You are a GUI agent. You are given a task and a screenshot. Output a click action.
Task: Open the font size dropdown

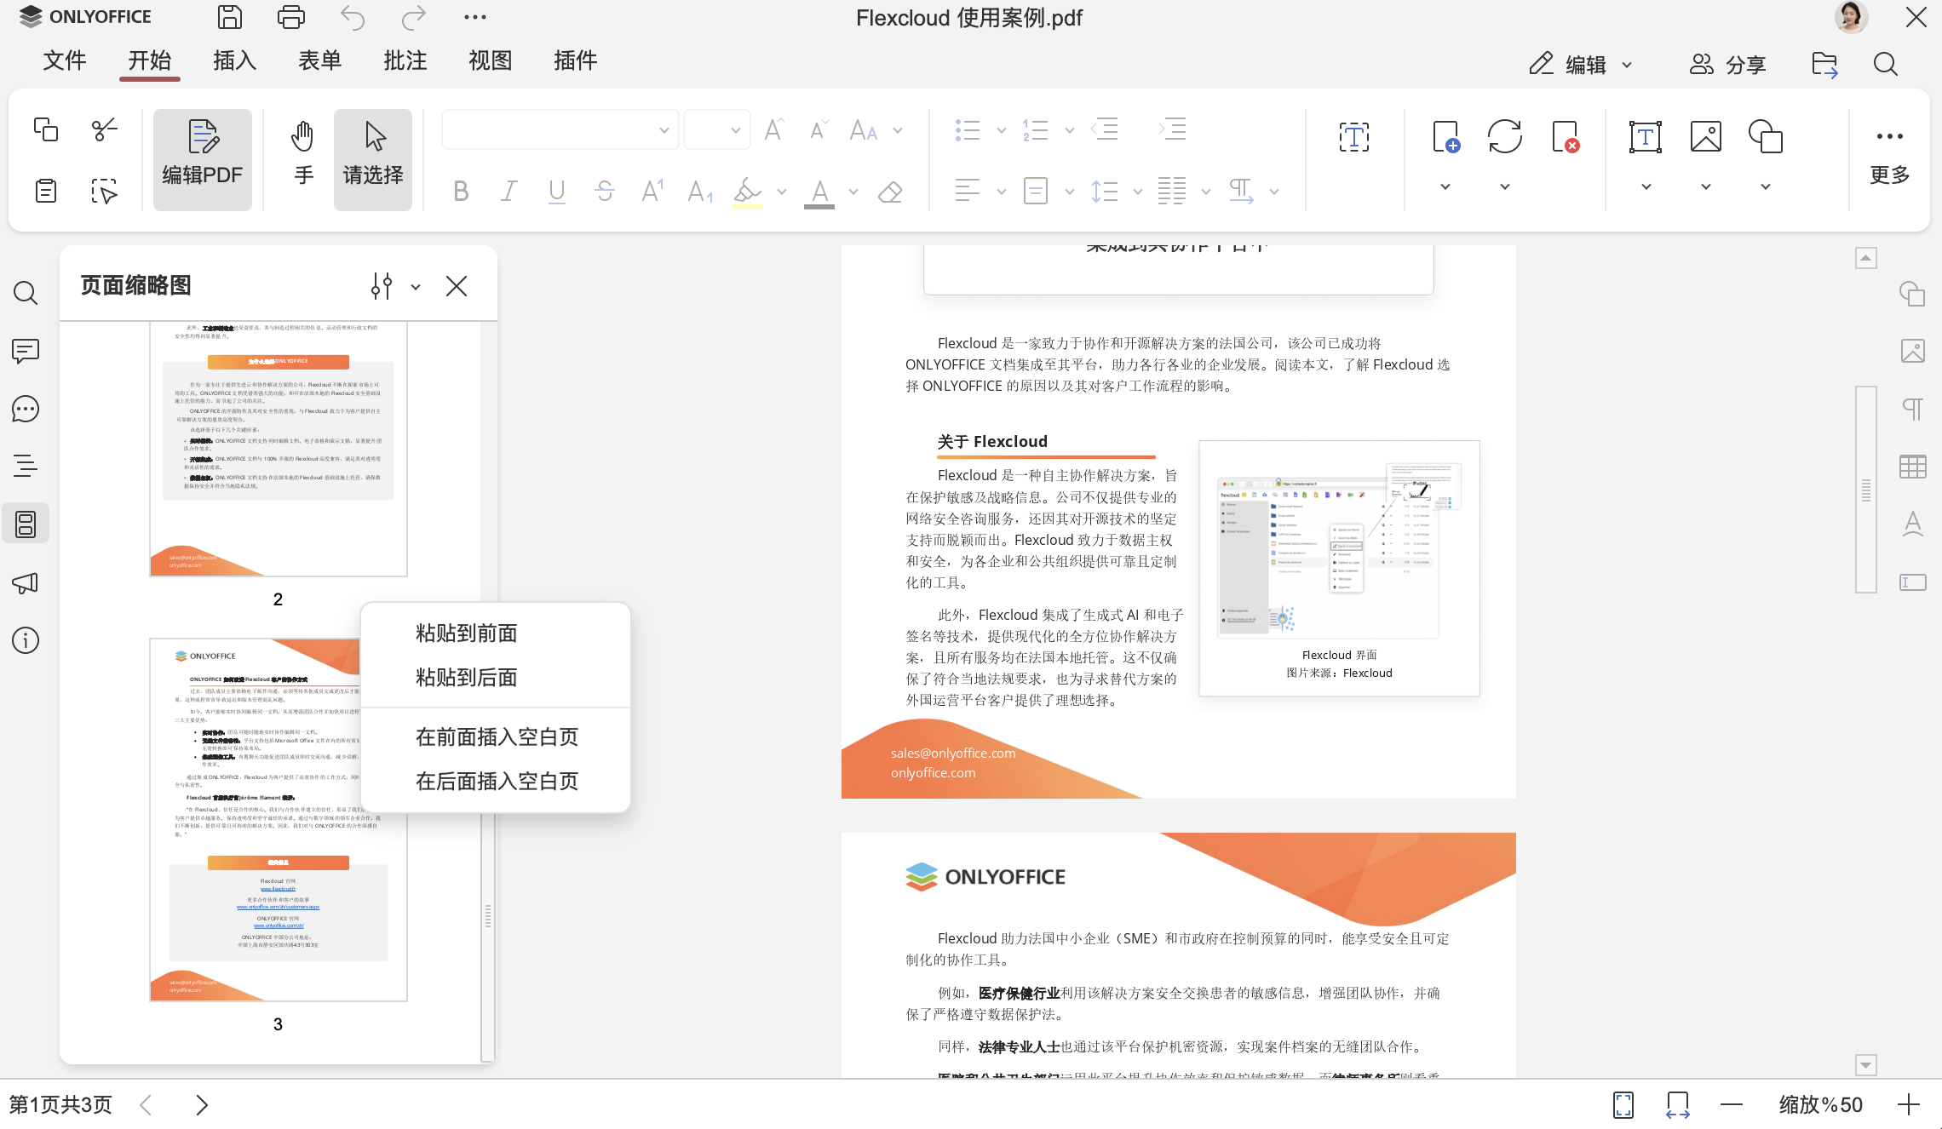(x=717, y=130)
